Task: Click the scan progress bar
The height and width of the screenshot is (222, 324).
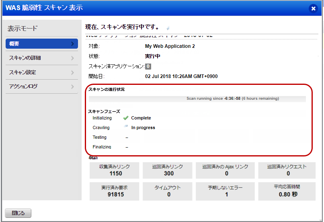Action: pyautogui.click(x=197, y=99)
